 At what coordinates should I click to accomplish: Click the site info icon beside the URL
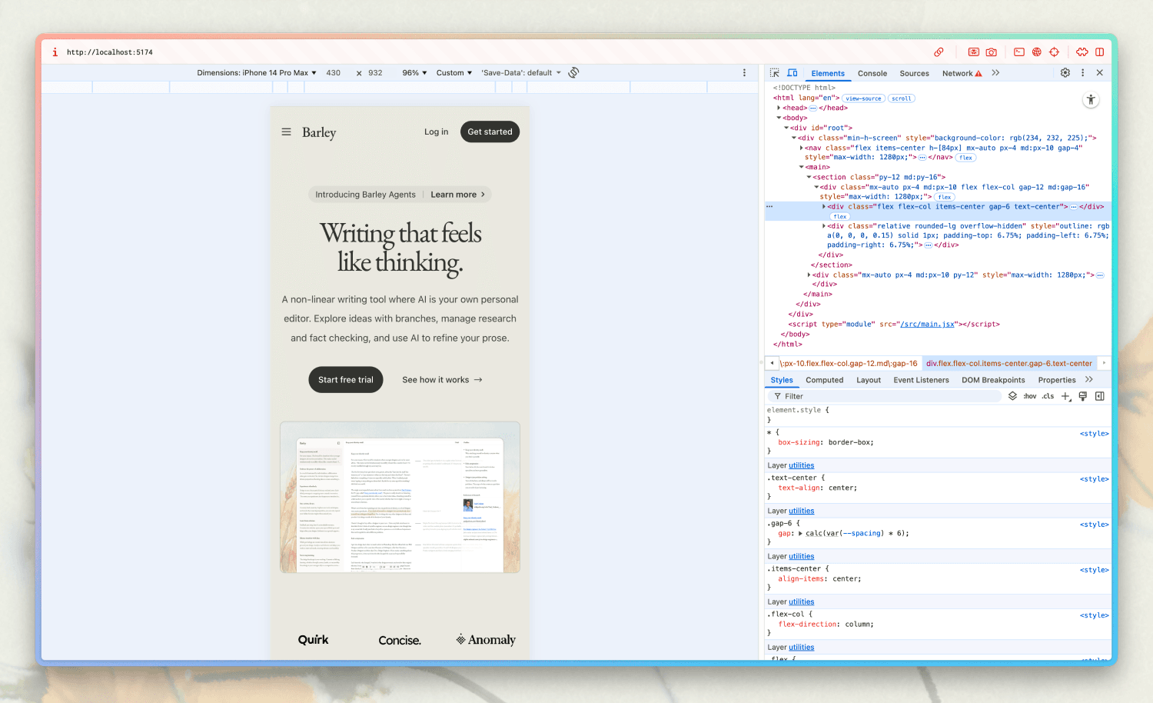point(55,52)
